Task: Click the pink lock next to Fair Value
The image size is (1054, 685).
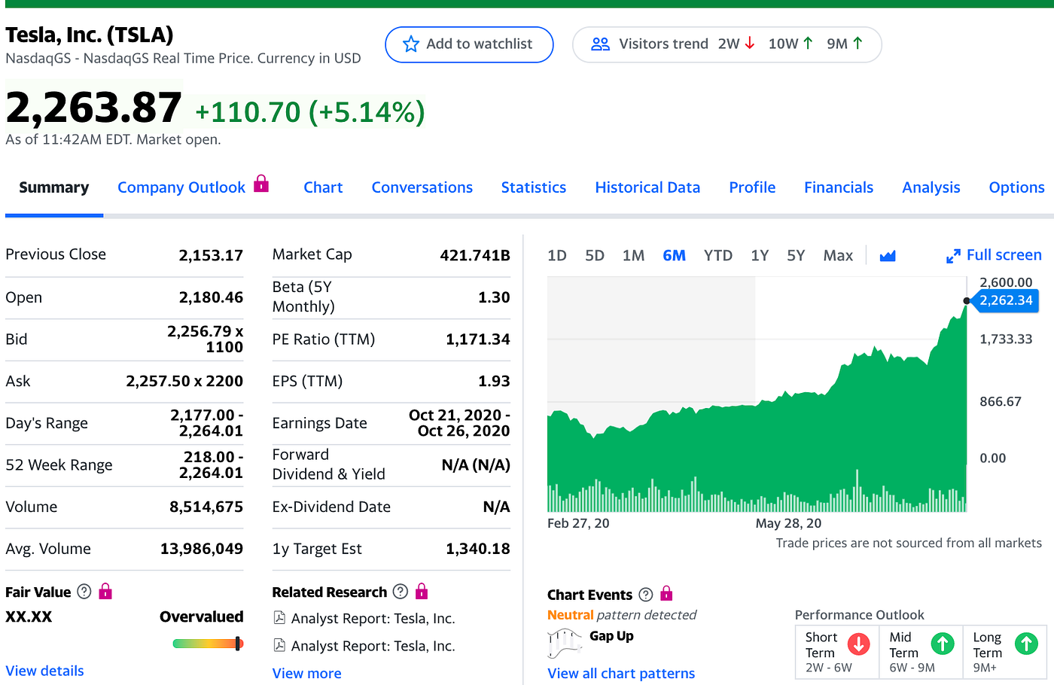Action: 105,591
